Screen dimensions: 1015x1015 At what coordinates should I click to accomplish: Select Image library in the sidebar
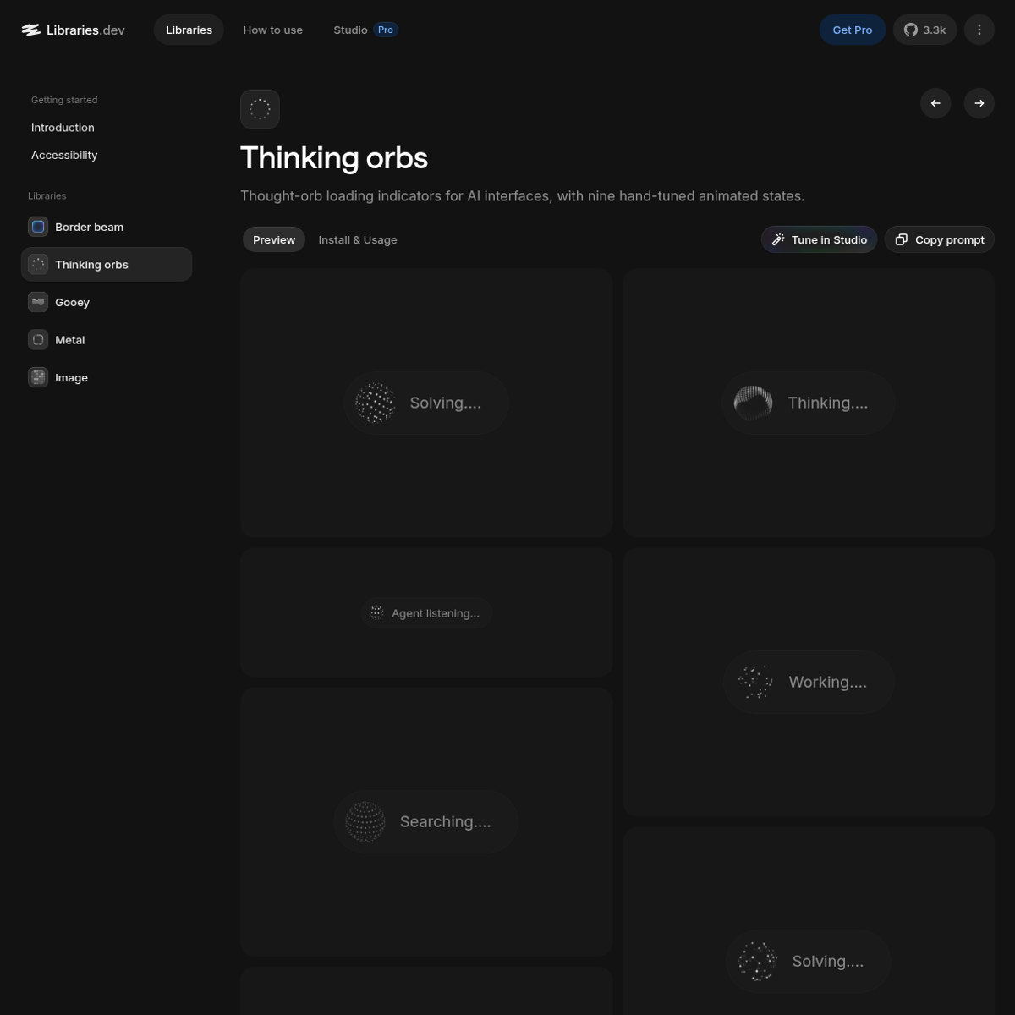tap(107, 377)
